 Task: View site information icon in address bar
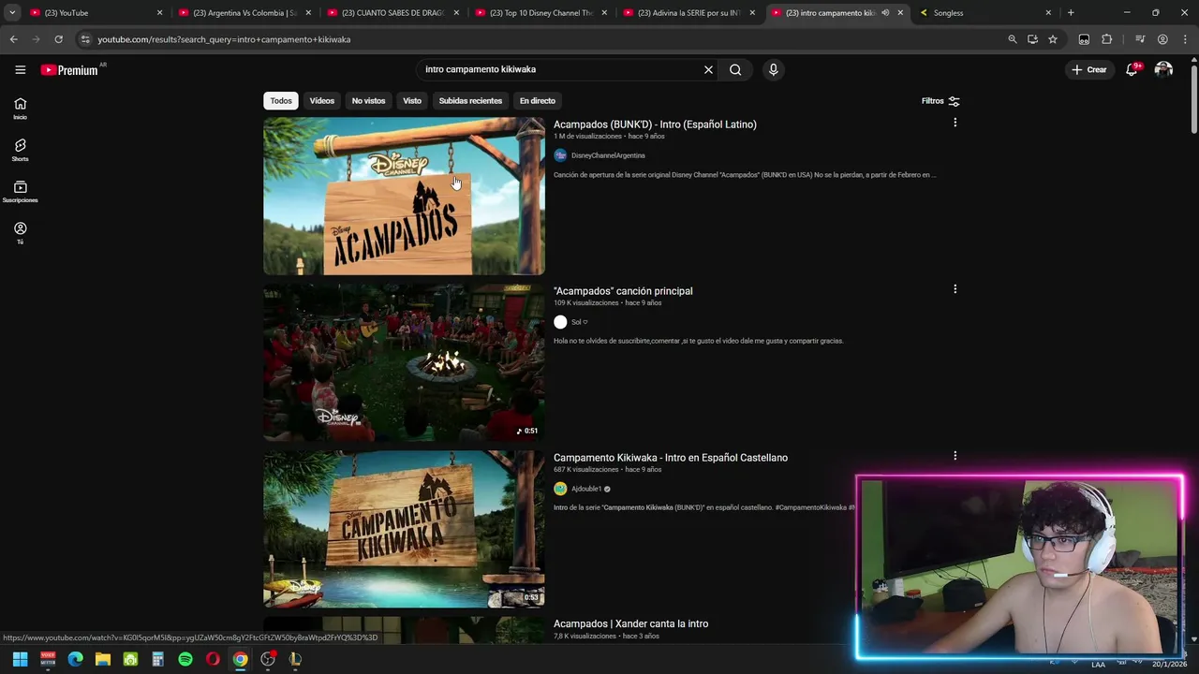[85, 39]
